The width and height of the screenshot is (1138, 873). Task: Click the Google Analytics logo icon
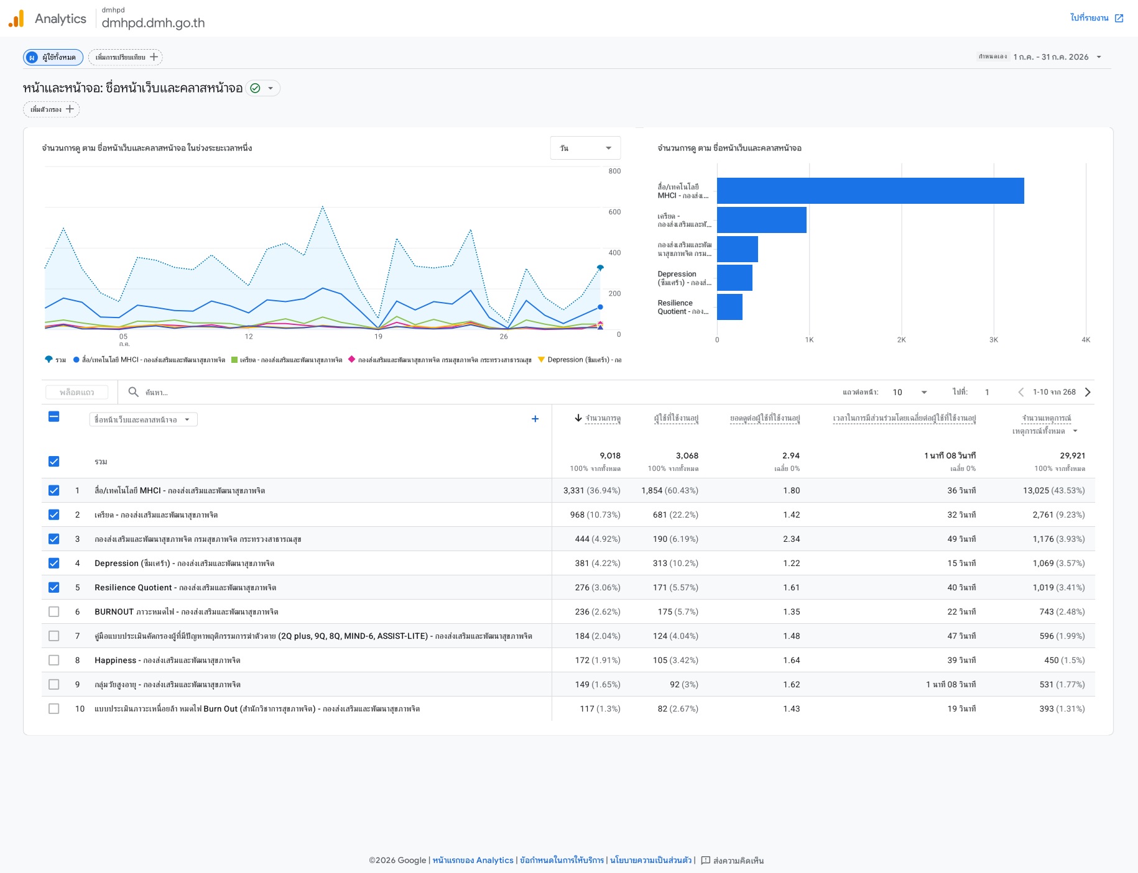16,19
